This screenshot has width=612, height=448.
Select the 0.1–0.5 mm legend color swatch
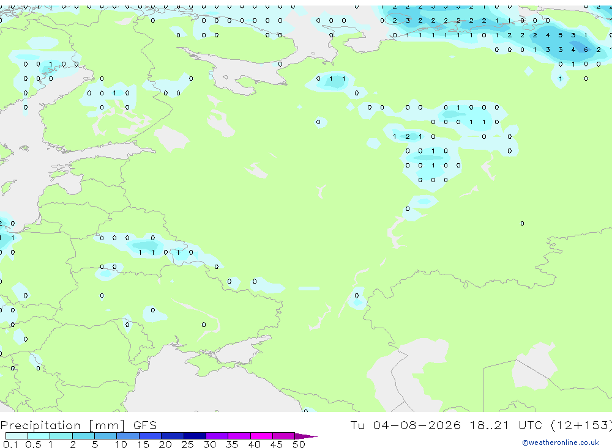tap(17, 436)
